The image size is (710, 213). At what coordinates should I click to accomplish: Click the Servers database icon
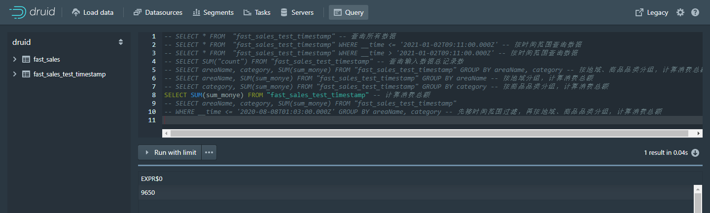(x=284, y=12)
